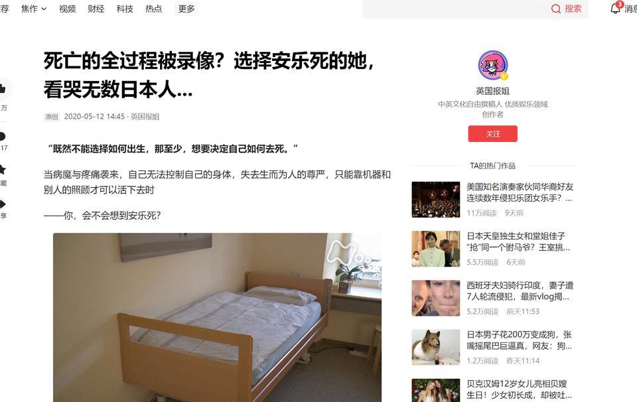Open the collie dog costume thumbnail
637x402 pixels.
point(435,347)
